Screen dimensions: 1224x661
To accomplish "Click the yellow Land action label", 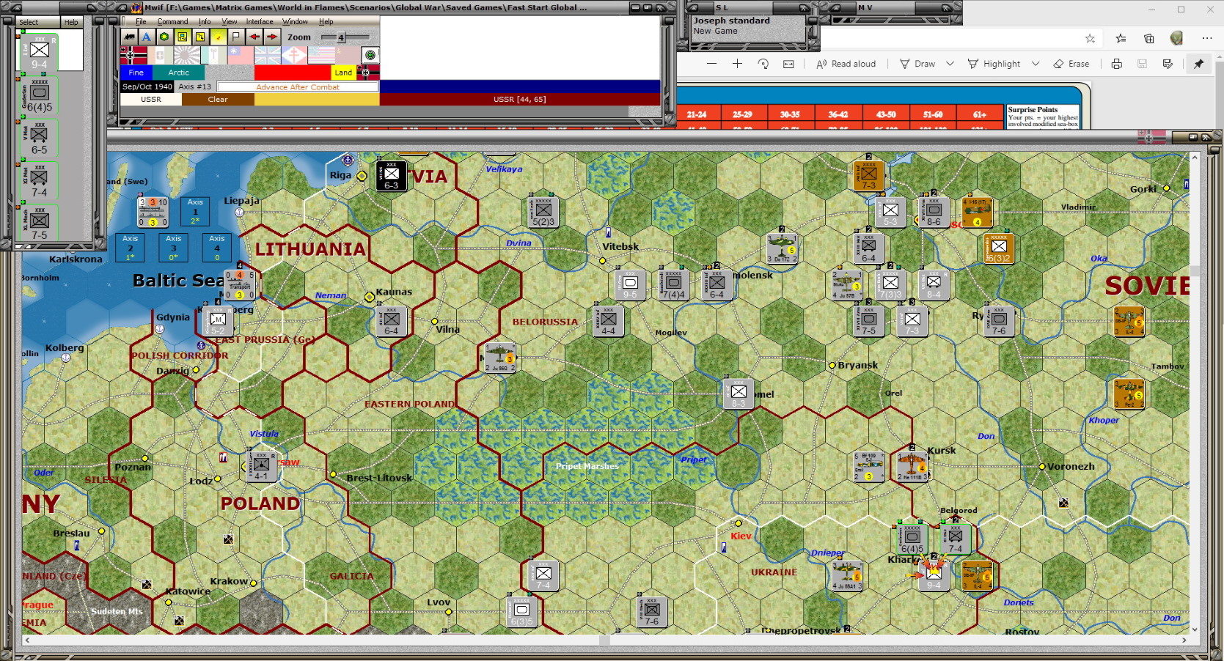I will point(343,73).
